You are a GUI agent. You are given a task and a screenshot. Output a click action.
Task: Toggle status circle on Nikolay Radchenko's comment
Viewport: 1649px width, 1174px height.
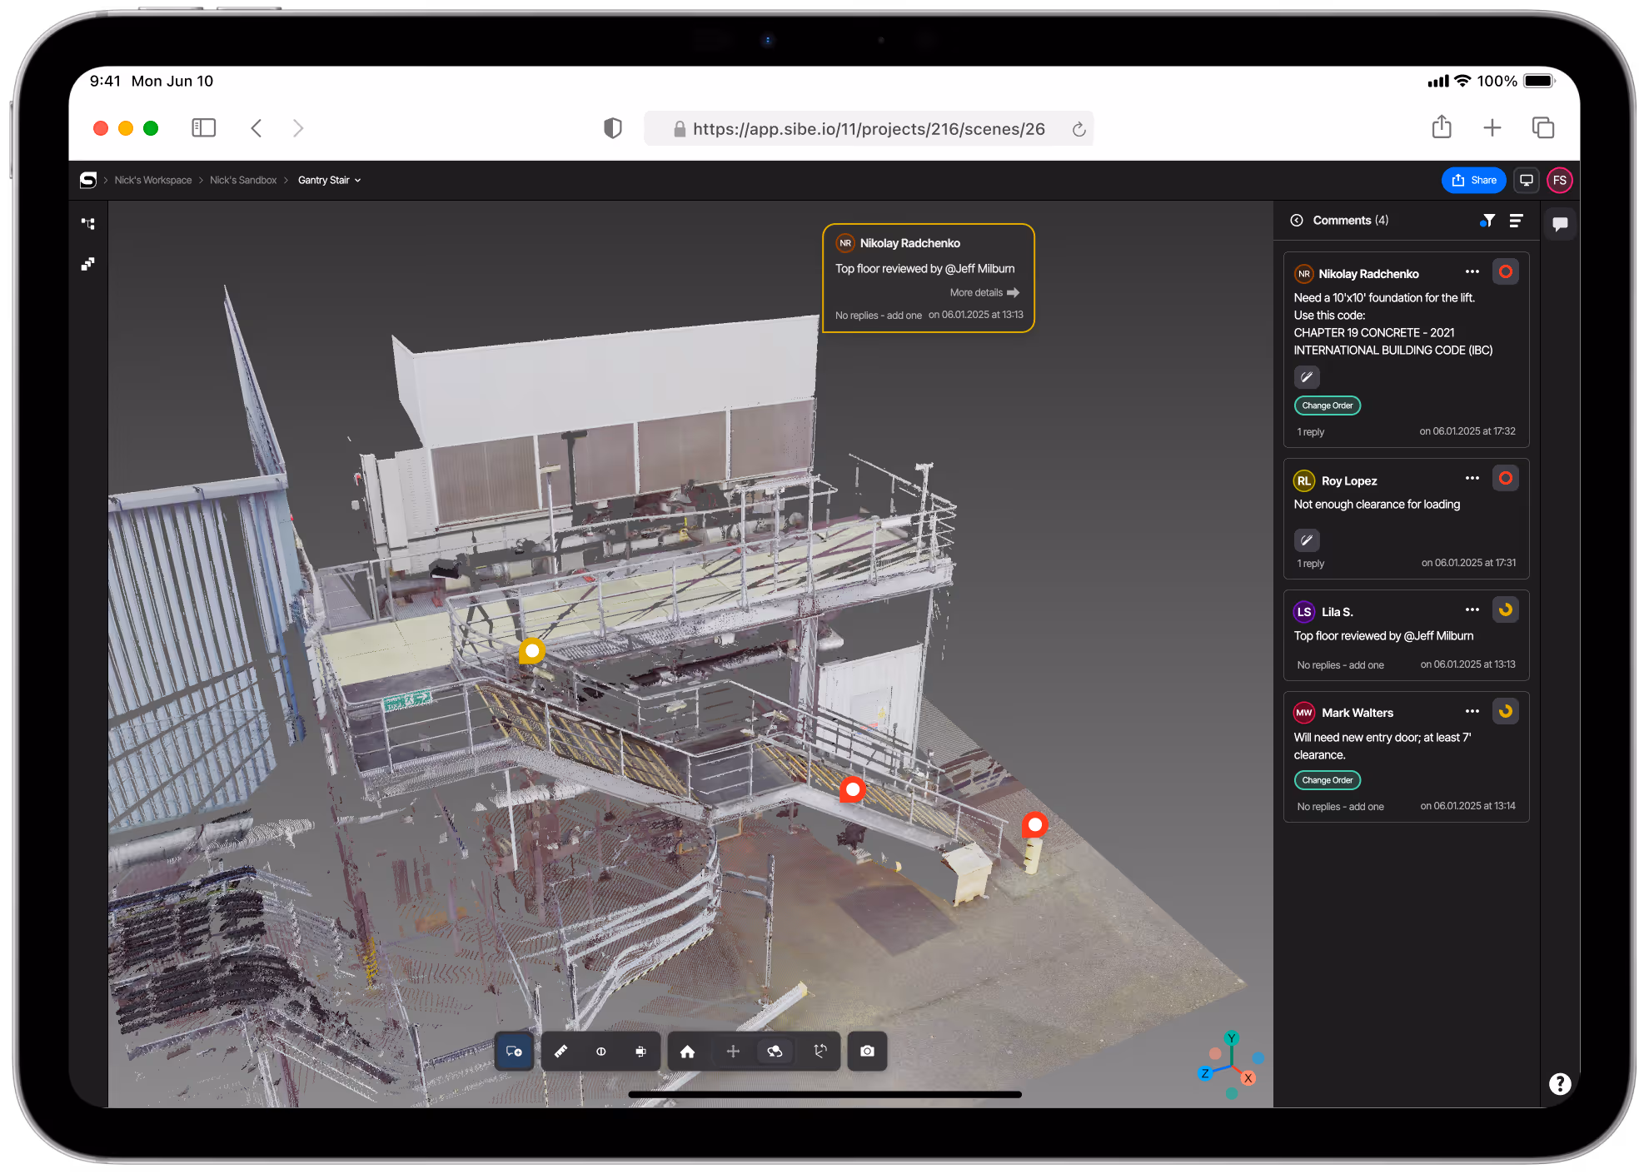(1506, 271)
